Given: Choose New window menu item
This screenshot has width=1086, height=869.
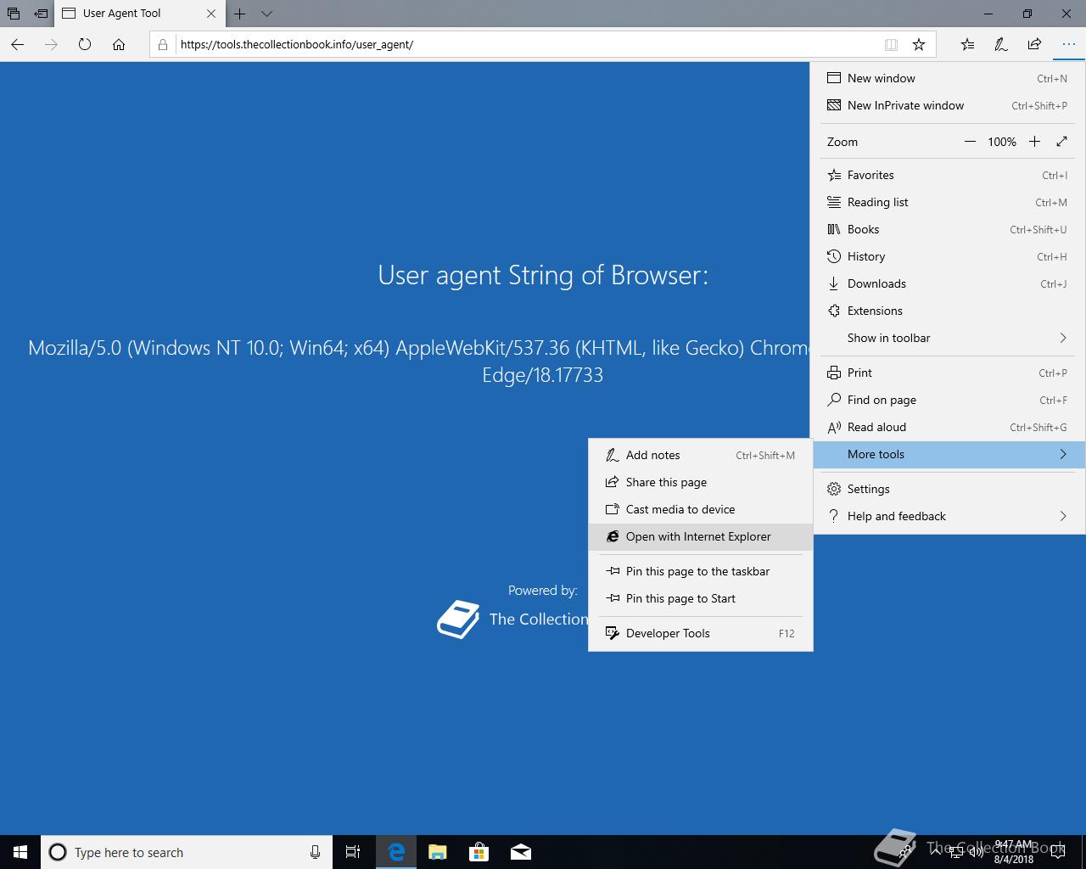Looking at the screenshot, I should click(x=948, y=78).
